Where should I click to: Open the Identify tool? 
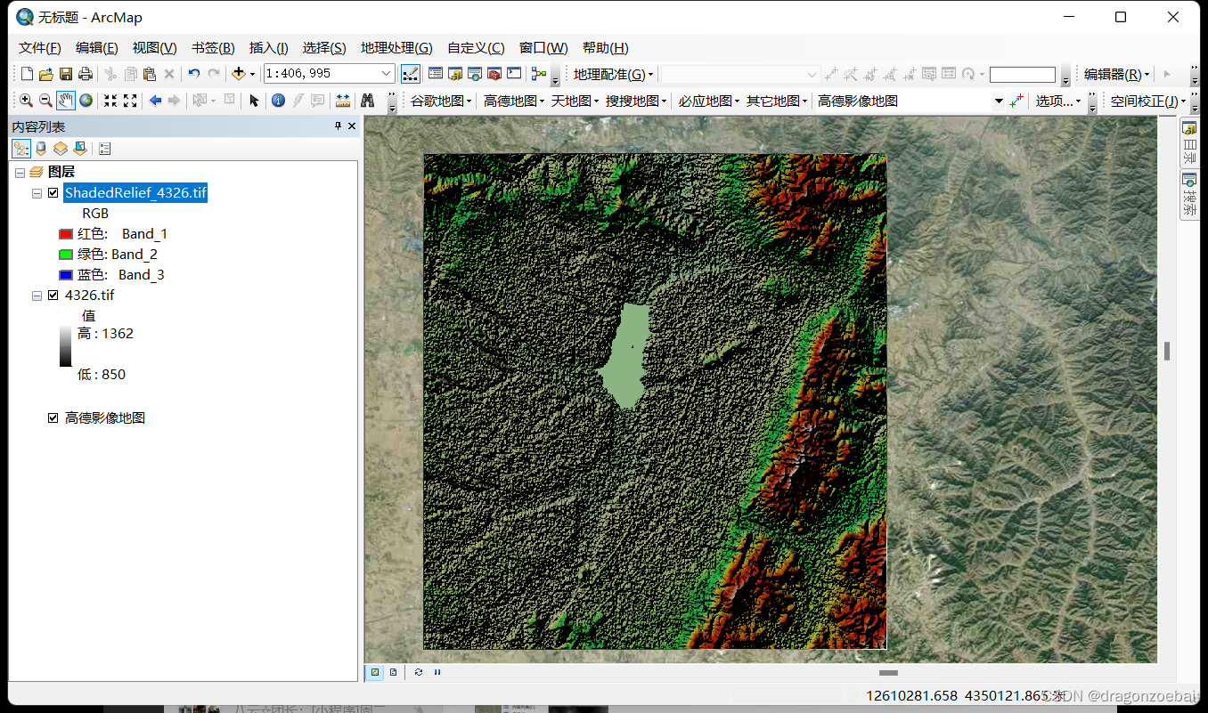pos(279,100)
